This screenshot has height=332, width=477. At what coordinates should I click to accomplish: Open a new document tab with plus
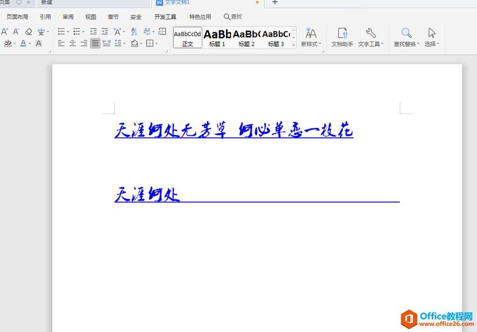pyautogui.click(x=275, y=3)
